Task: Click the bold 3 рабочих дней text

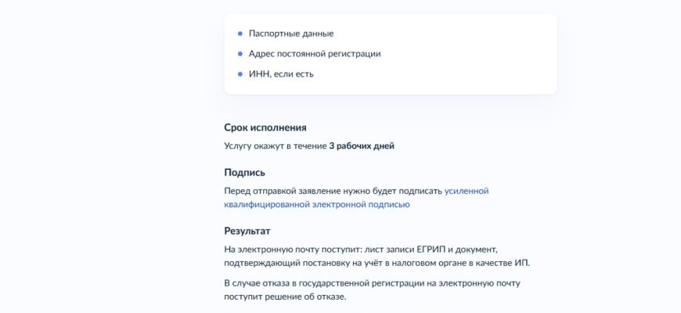Action: [x=362, y=146]
